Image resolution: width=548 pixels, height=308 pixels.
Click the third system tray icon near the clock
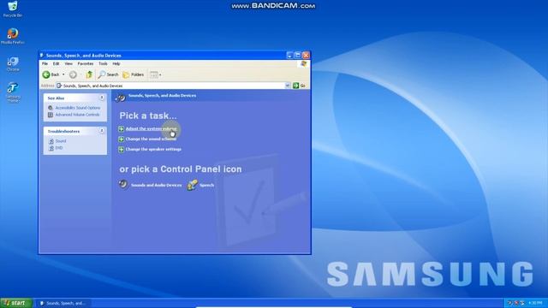pos(522,303)
